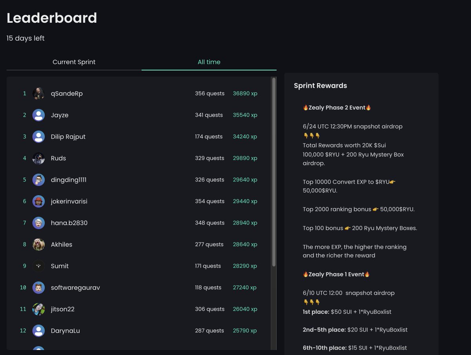Select the Dilip Rajput username

tap(68, 137)
